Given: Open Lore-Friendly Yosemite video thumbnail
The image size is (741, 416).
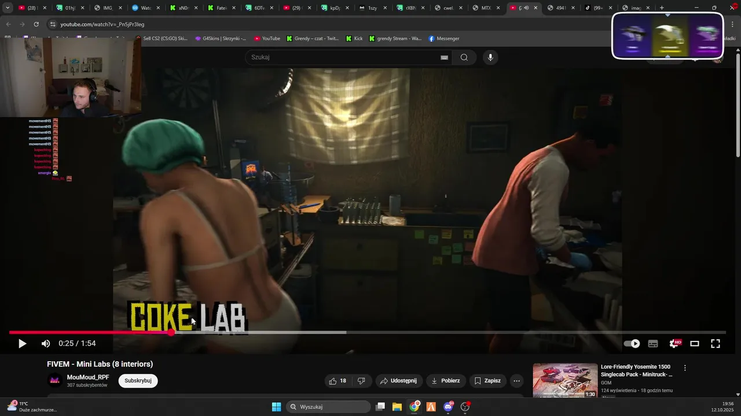Looking at the screenshot, I should click(x=565, y=381).
